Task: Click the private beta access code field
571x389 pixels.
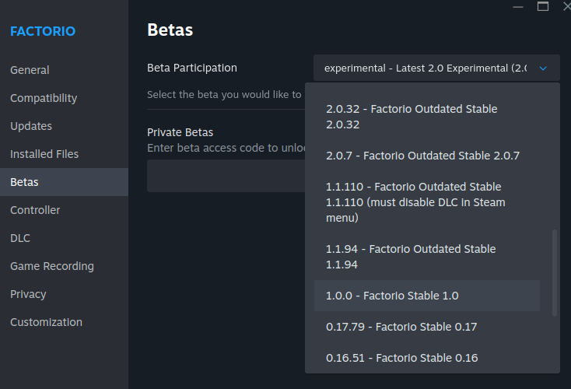Action: click(x=226, y=176)
